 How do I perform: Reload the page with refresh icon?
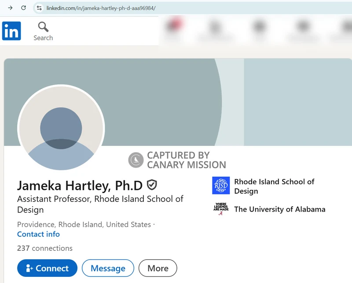[x=23, y=8]
